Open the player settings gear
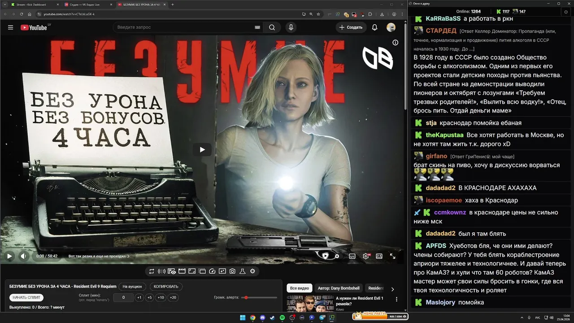The image size is (574, 323). point(366,256)
